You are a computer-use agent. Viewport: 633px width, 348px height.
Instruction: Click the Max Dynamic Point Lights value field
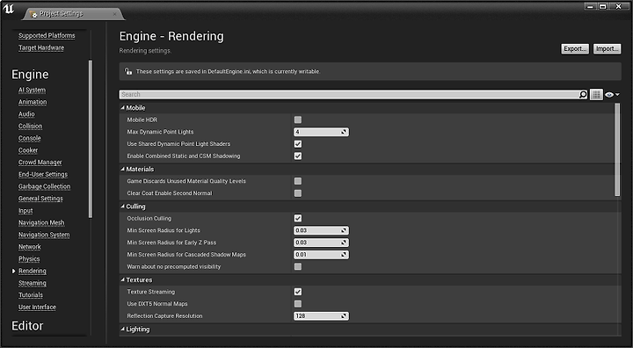321,132
